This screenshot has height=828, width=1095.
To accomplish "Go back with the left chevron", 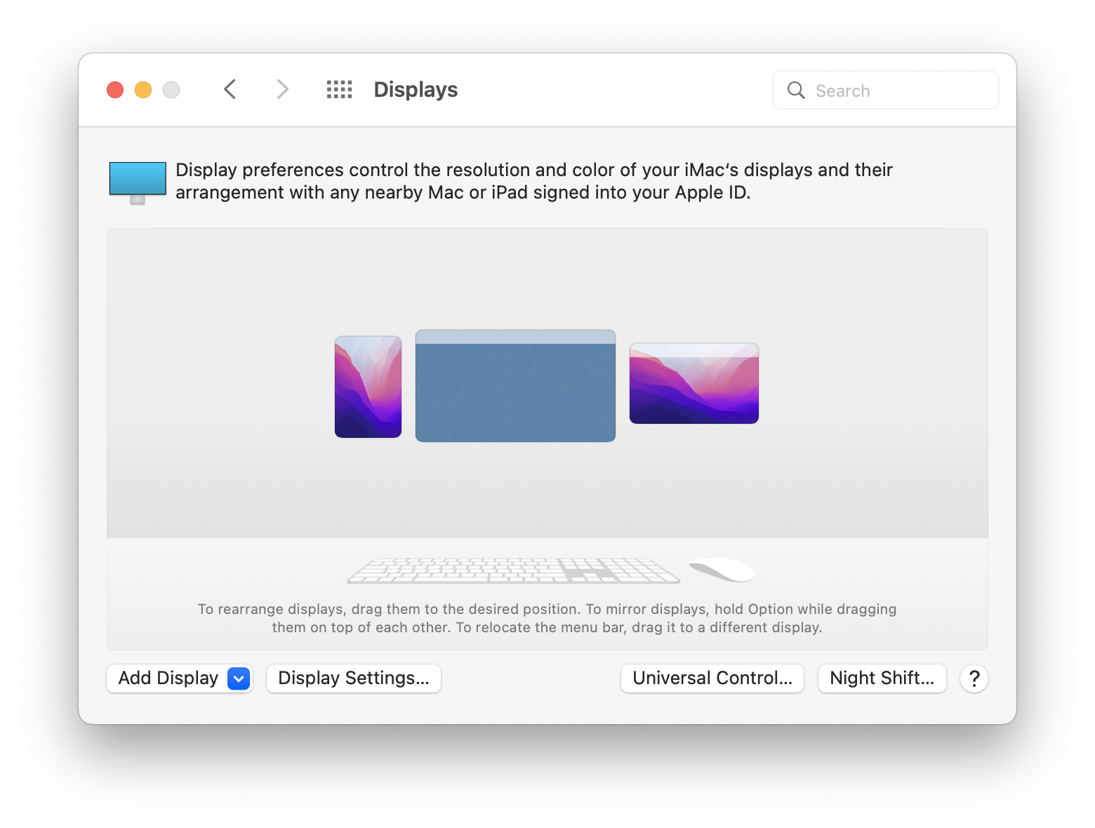I will click(x=230, y=89).
